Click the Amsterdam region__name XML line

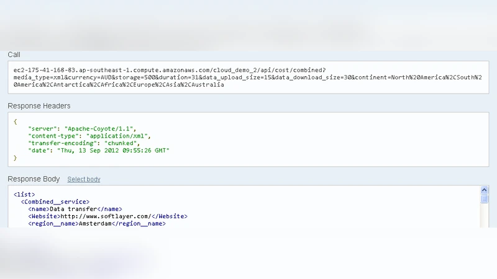pyautogui.click(x=96, y=223)
